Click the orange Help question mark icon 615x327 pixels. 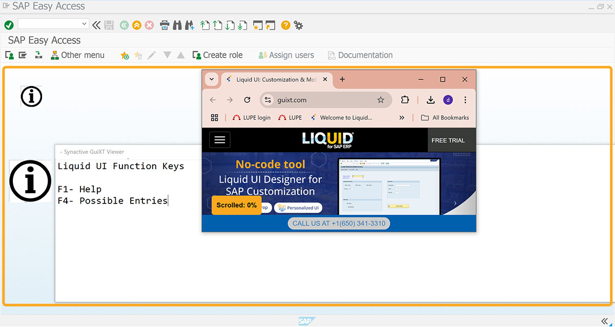coord(285,25)
